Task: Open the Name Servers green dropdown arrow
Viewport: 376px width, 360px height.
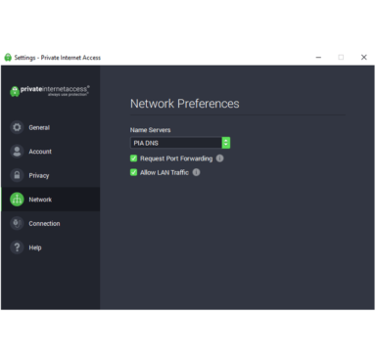Action: pyautogui.click(x=226, y=143)
